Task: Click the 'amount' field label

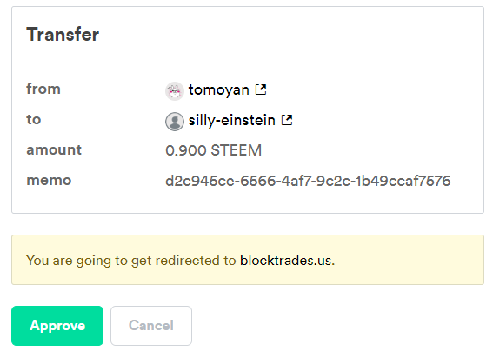Action: (54, 150)
